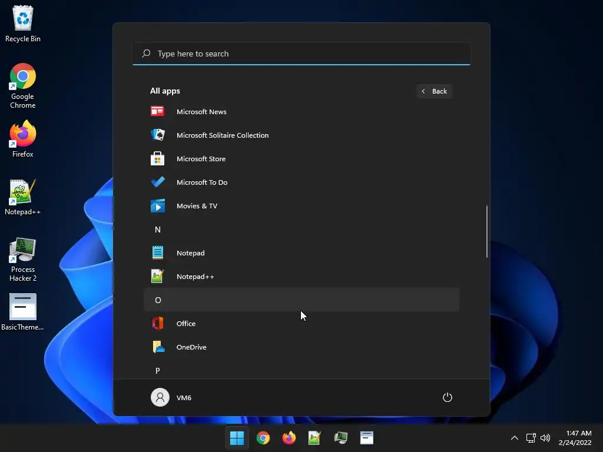Click the Microsoft Store label
Viewport: 603px width, 452px height.
(201, 159)
